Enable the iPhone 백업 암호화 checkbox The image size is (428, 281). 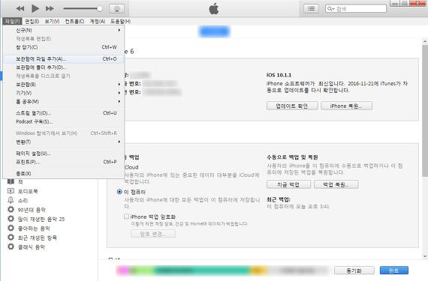coord(126,217)
